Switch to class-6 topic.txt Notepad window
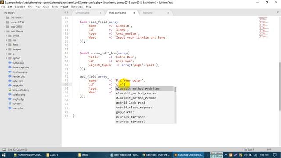The width and height of the screenshot is (281, 158). click(x=124, y=155)
